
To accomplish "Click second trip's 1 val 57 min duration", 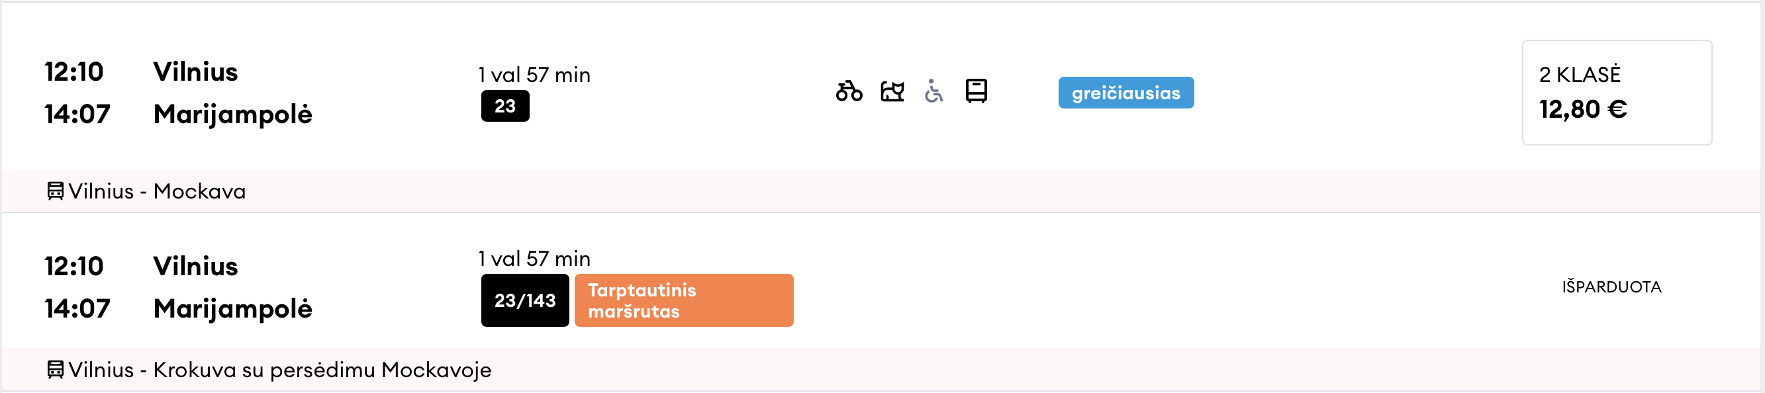I will (x=534, y=259).
